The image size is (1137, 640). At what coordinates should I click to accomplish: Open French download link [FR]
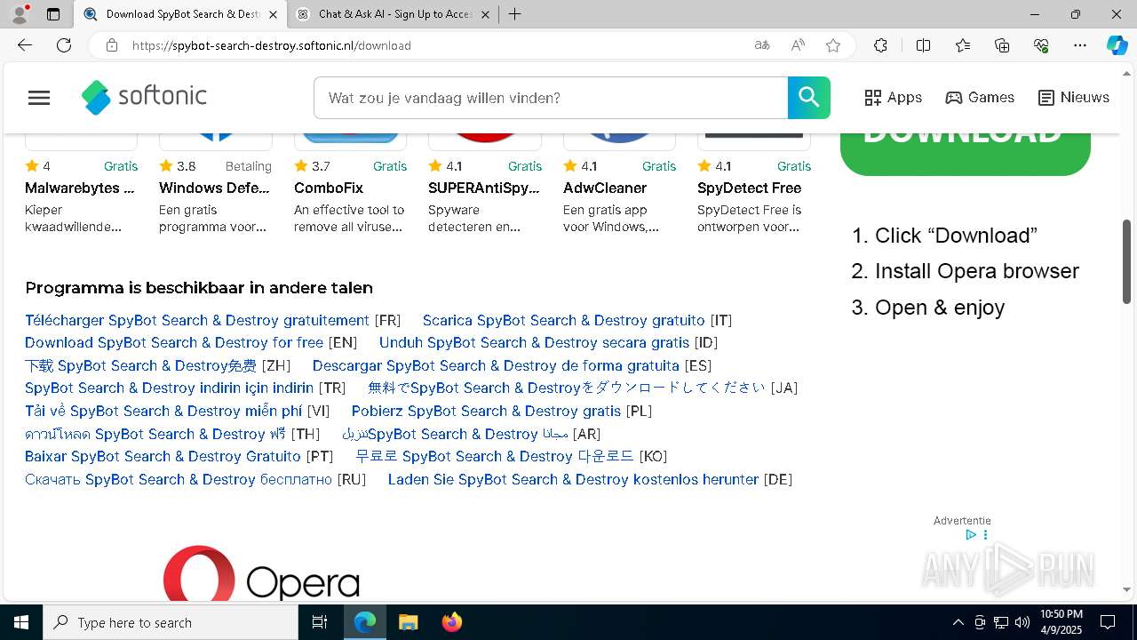pyautogui.click(x=197, y=320)
